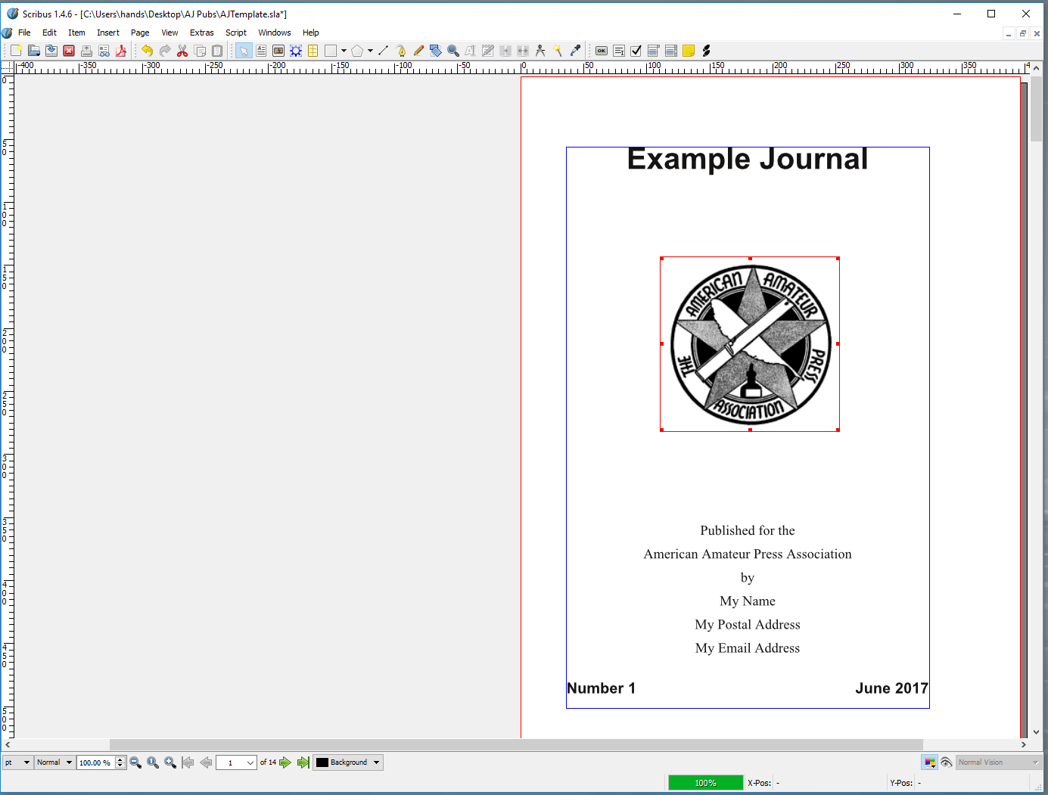Screen dimensions: 1048x795
Task: Insert a PDF list box
Action: pyautogui.click(x=671, y=51)
